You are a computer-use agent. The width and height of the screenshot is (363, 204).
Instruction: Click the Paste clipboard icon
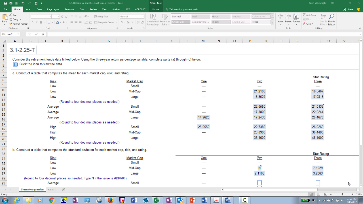pos(5,19)
